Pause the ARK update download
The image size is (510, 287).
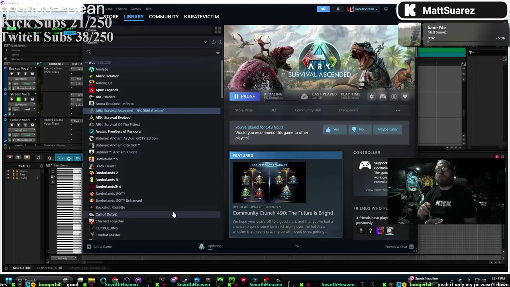[x=244, y=96]
